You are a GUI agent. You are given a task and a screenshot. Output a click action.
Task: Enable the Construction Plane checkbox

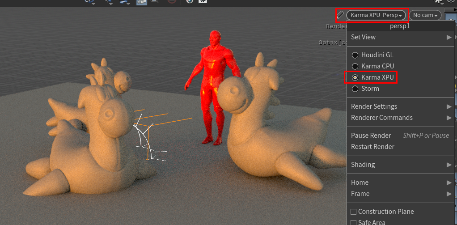point(354,212)
